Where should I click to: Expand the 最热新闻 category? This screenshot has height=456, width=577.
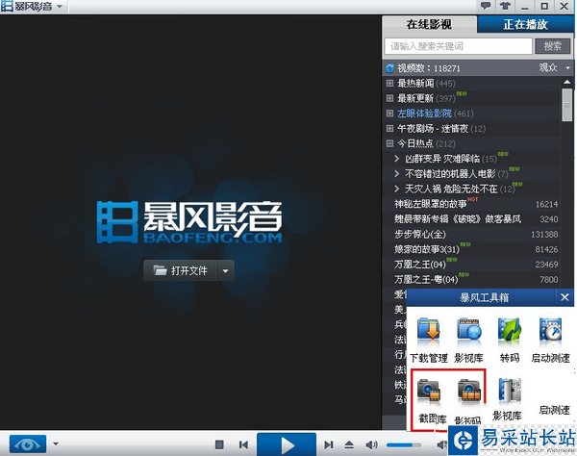[x=389, y=84]
